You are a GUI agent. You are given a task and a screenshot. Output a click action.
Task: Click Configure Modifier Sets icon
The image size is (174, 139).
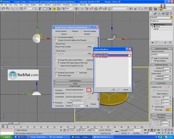click(x=170, y=42)
